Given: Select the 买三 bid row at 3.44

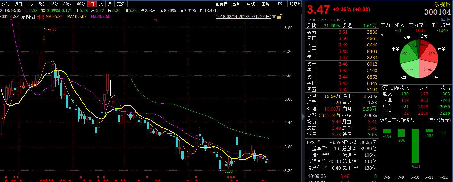Looking at the screenshot, I should 342,77.
